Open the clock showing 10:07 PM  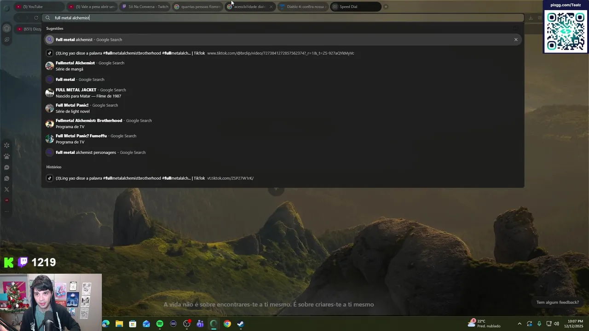575,324
